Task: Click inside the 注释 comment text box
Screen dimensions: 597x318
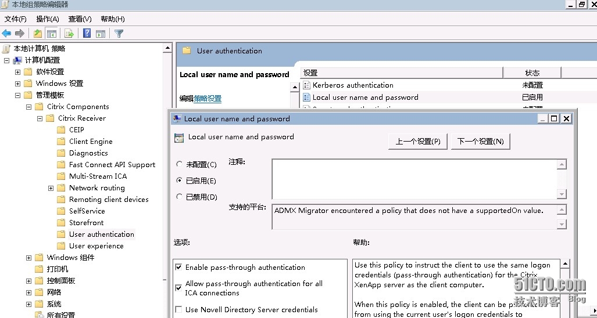Action: click(414, 179)
